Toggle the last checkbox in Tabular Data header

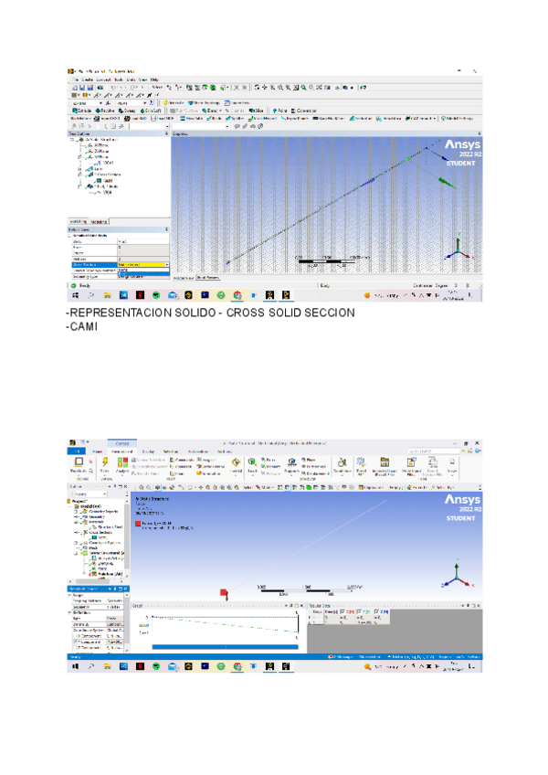click(x=375, y=610)
